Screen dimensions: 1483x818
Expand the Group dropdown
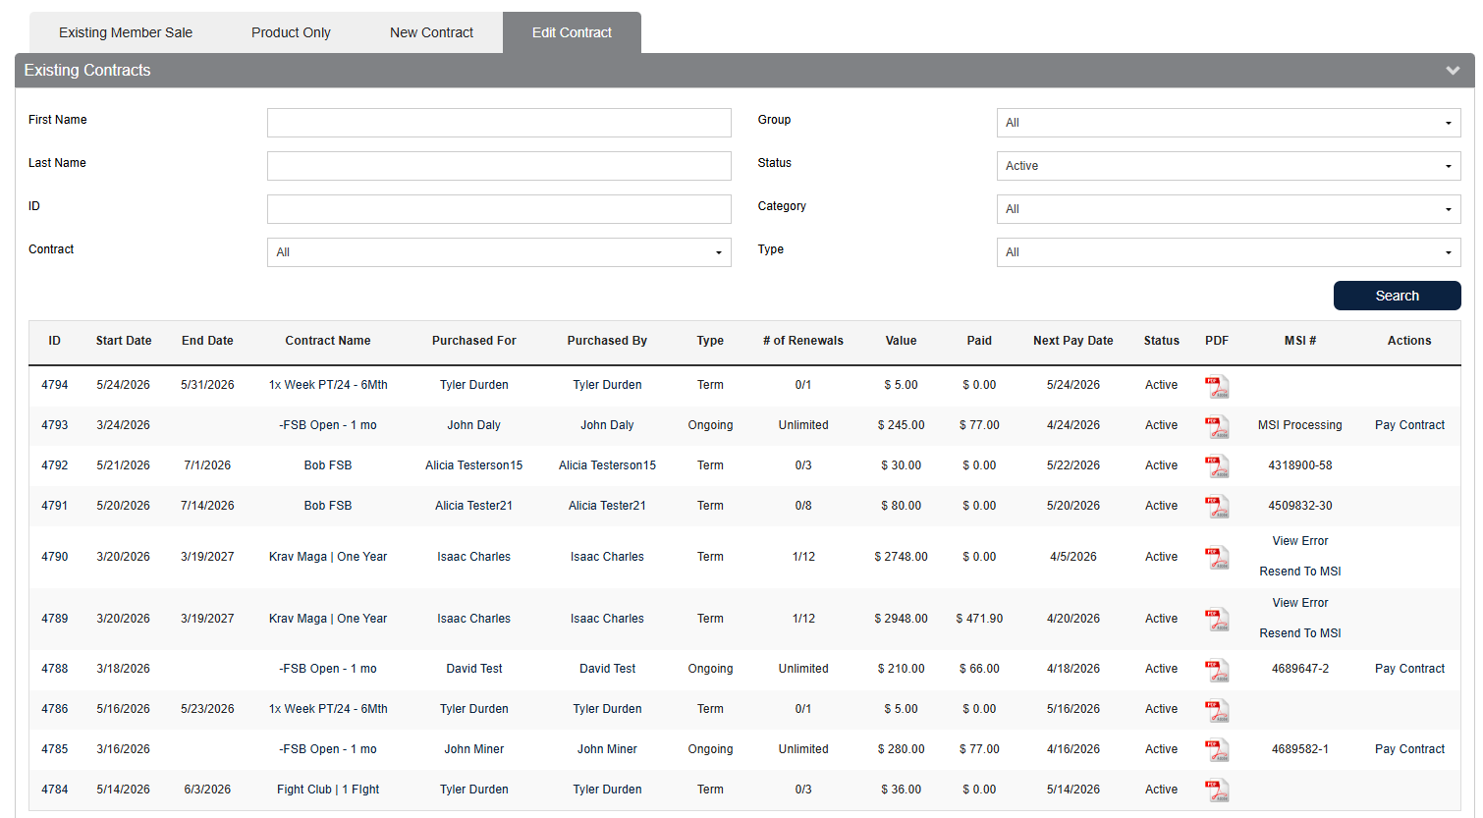pos(1228,123)
